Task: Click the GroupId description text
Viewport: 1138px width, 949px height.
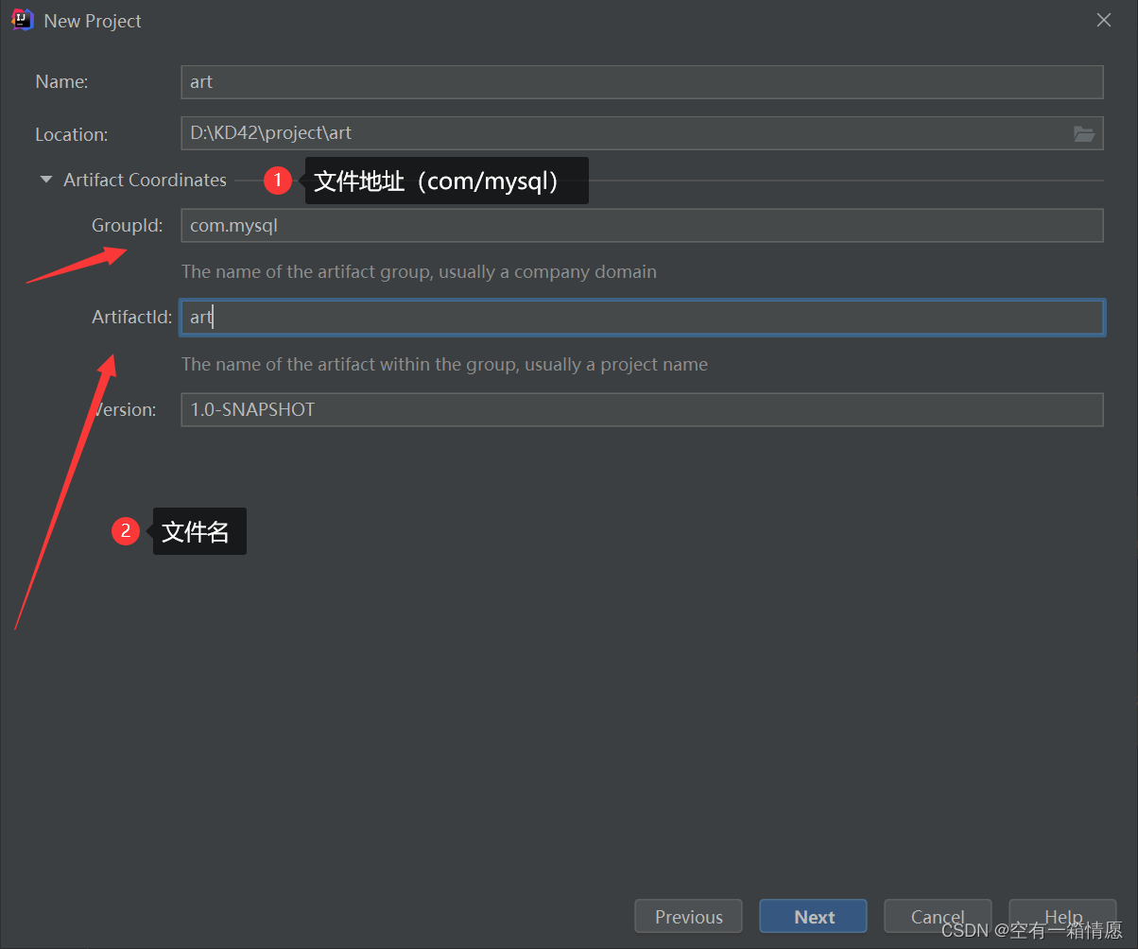Action: (419, 271)
